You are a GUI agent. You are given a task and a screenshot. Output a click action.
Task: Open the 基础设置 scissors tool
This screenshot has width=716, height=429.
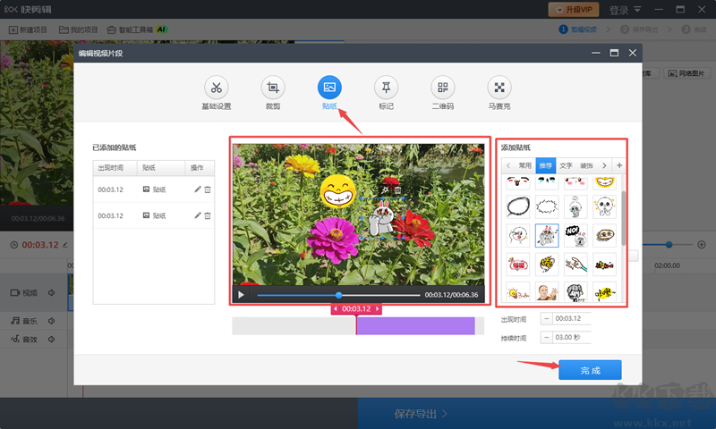[217, 87]
